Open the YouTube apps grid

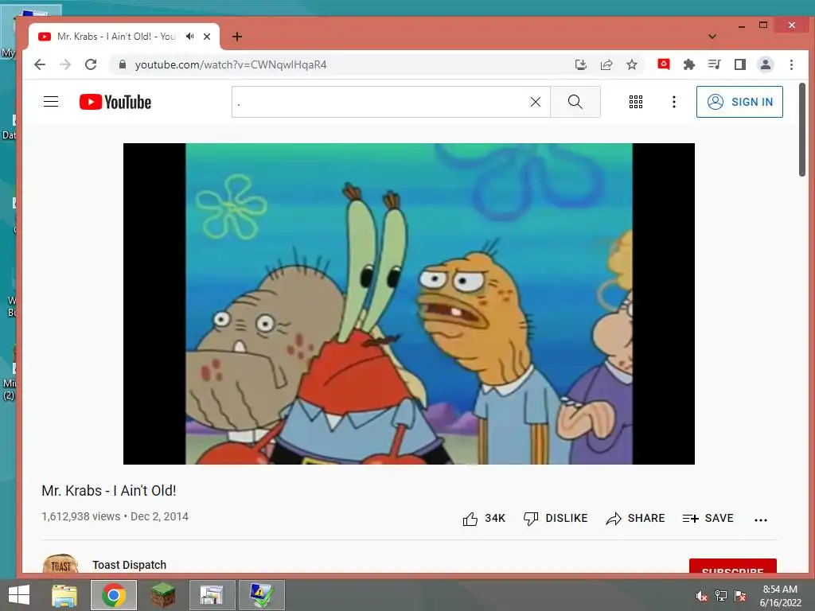tap(636, 102)
